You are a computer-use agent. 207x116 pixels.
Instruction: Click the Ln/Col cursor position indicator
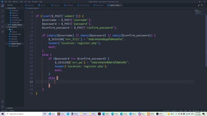(x=167, y=111)
